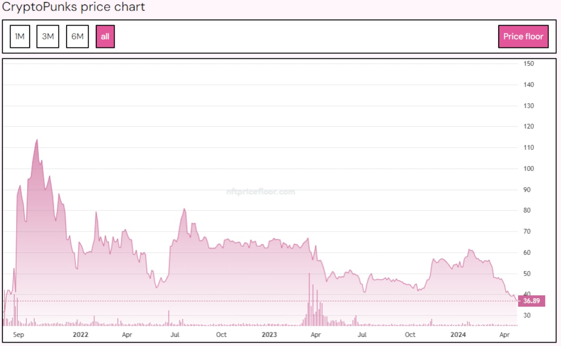This screenshot has width=561, height=346.
Task: Click the 120 y-axis value
Action: click(529, 126)
